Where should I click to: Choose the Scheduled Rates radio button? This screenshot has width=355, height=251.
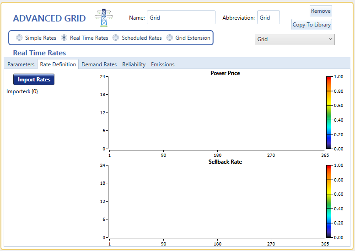tap(116, 38)
